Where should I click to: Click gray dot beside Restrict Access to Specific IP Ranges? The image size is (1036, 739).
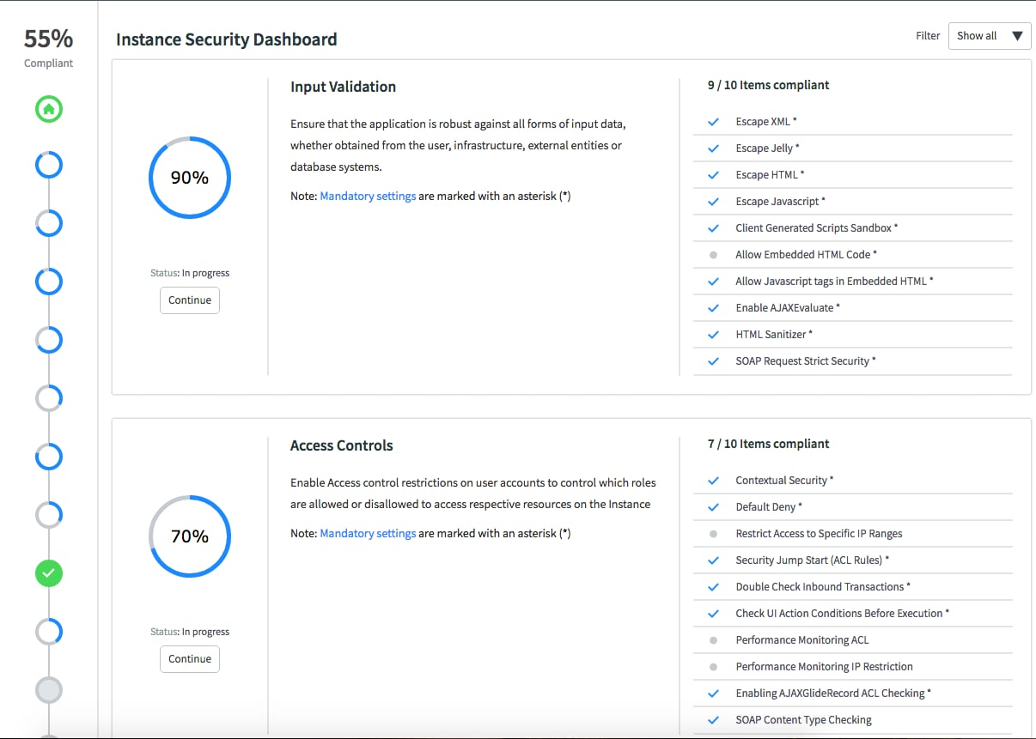[x=713, y=534]
